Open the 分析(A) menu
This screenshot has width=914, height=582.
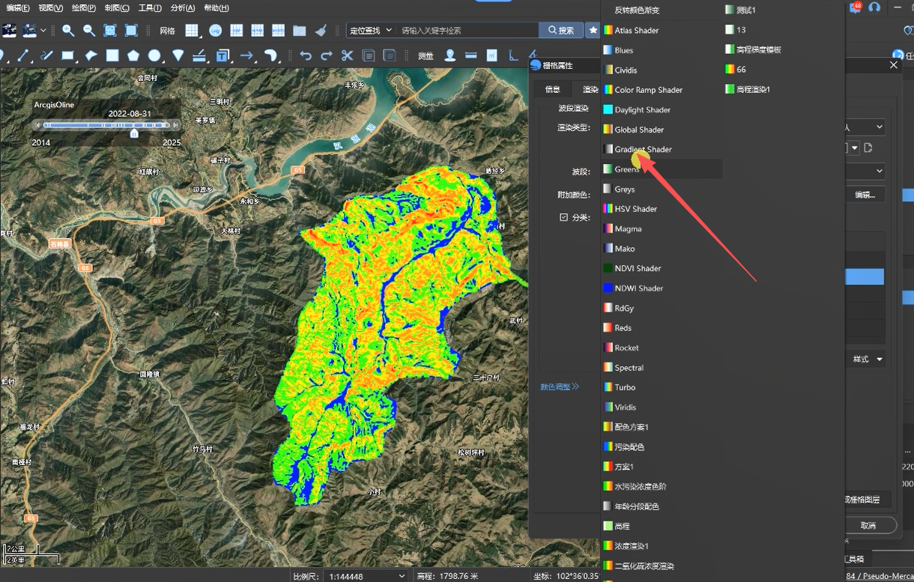point(183,7)
